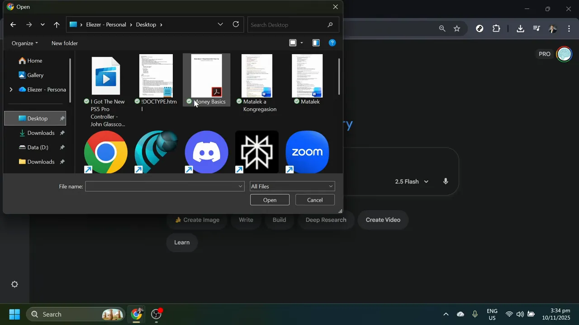The width and height of the screenshot is (579, 325).
Task: Open the Chrome profile avatar
Action: point(552,28)
